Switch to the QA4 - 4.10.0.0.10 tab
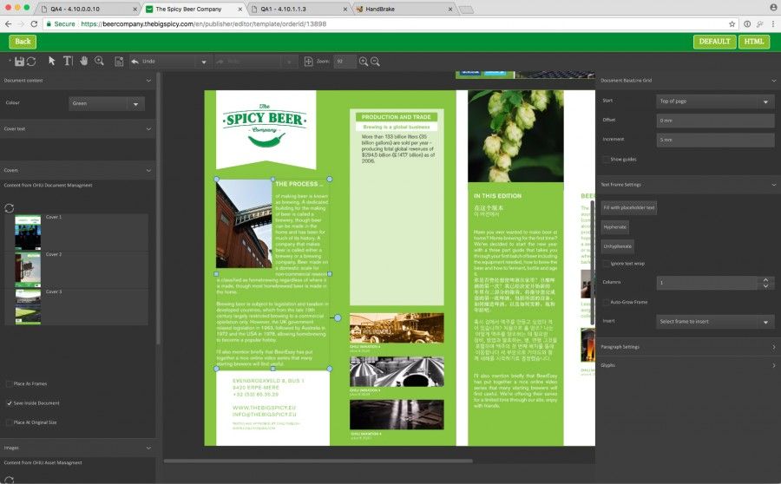This screenshot has height=484, width=781. click(89, 9)
